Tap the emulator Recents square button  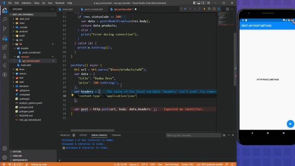(283, 133)
